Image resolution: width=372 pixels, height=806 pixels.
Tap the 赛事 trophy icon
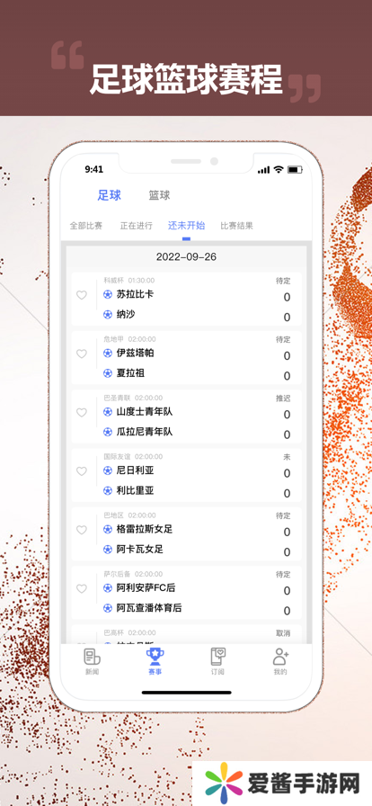point(155,657)
